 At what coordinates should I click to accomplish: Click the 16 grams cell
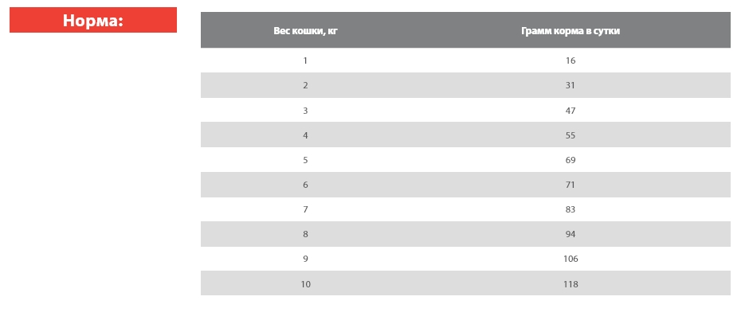pos(570,60)
